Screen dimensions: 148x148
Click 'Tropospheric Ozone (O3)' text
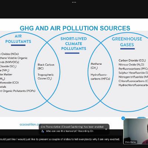point(46,77)
